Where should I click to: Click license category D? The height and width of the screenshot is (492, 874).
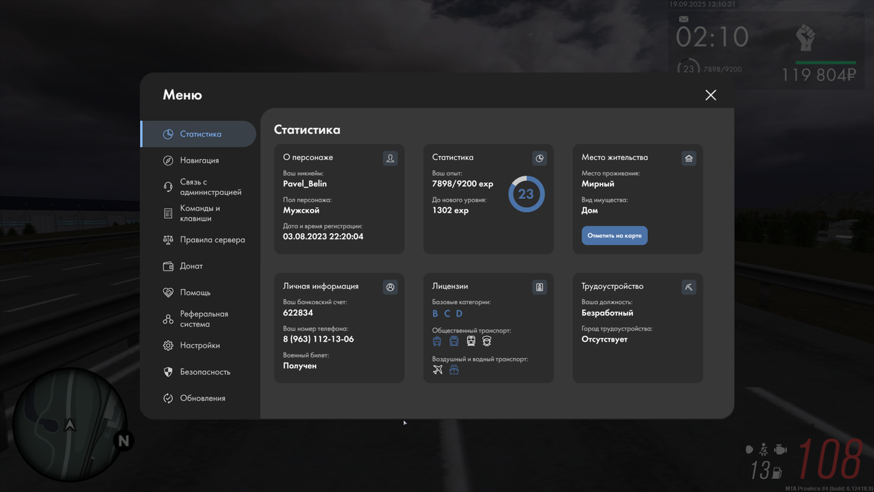click(x=460, y=314)
